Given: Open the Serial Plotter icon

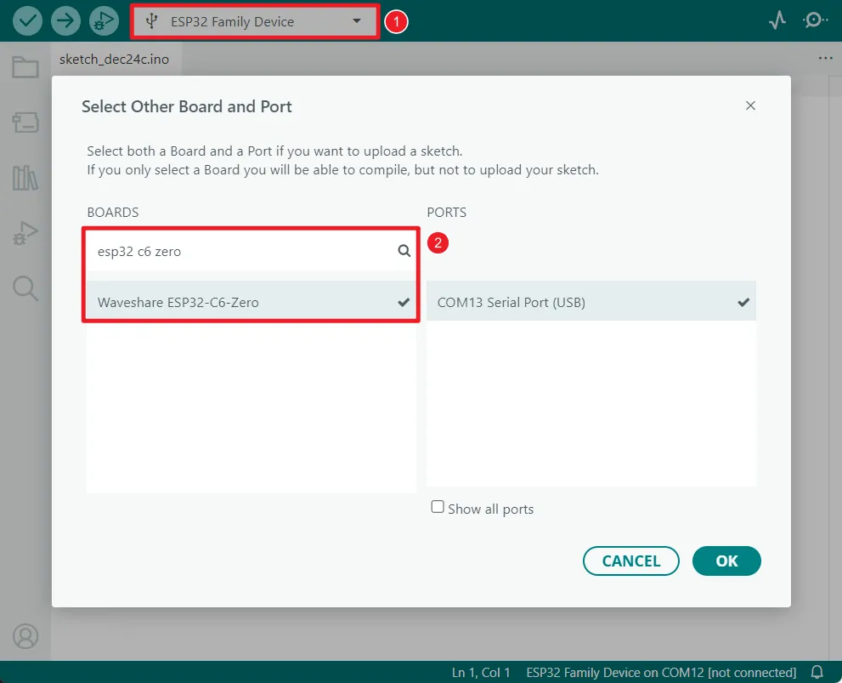Looking at the screenshot, I should pos(777,20).
